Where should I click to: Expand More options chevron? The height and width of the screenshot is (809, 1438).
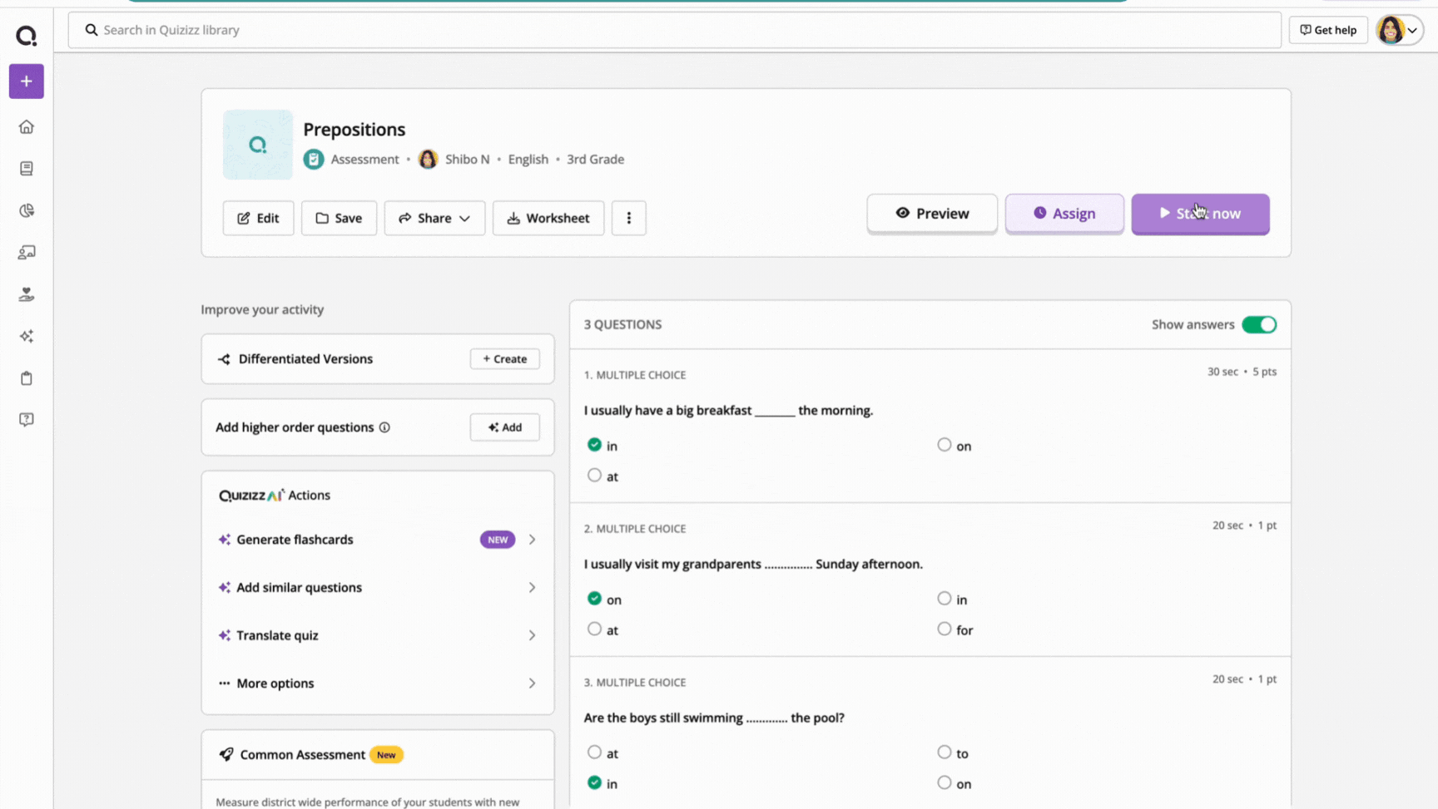click(532, 683)
